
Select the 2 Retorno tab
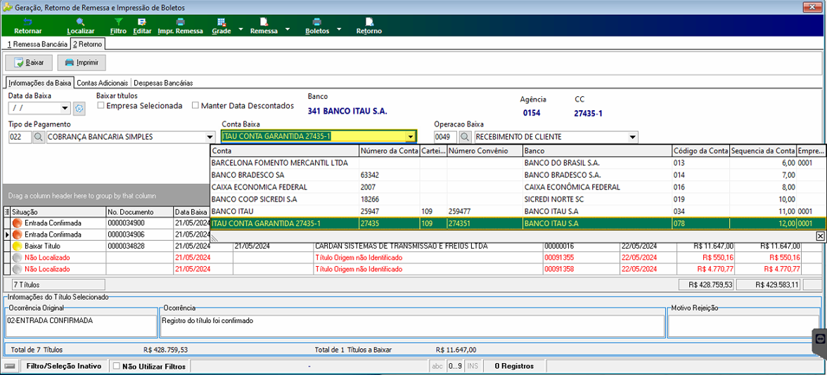[x=88, y=44]
